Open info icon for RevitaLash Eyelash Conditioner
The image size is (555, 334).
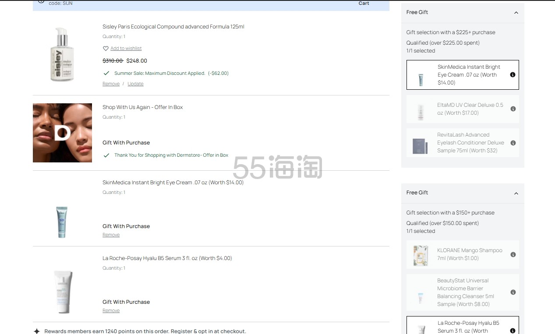(x=513, y=143)
